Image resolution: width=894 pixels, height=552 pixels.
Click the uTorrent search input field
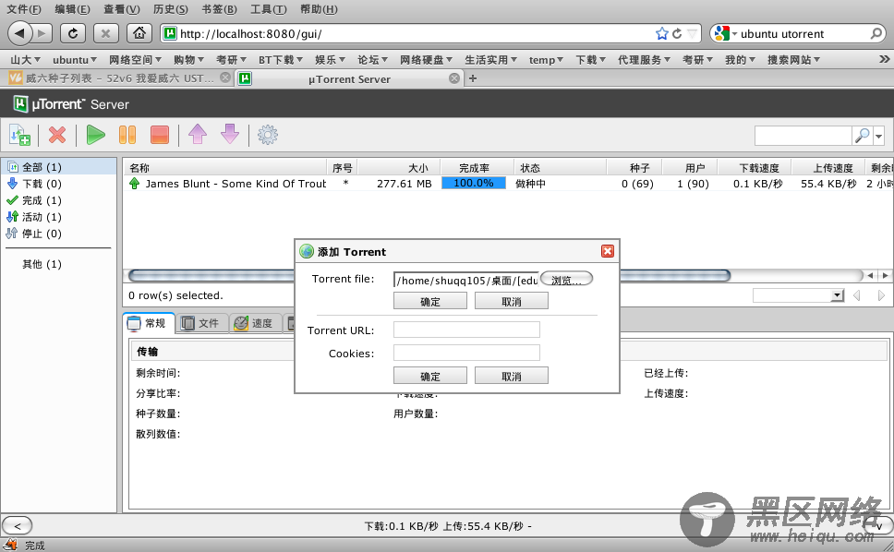click(803, 136)
